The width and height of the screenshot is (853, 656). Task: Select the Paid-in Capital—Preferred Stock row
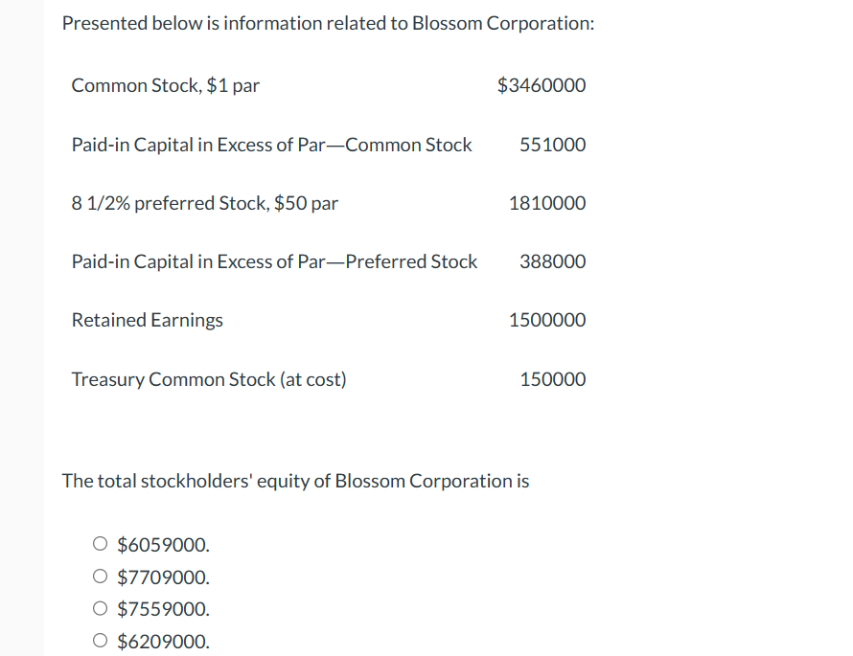(x=274, y=261)
